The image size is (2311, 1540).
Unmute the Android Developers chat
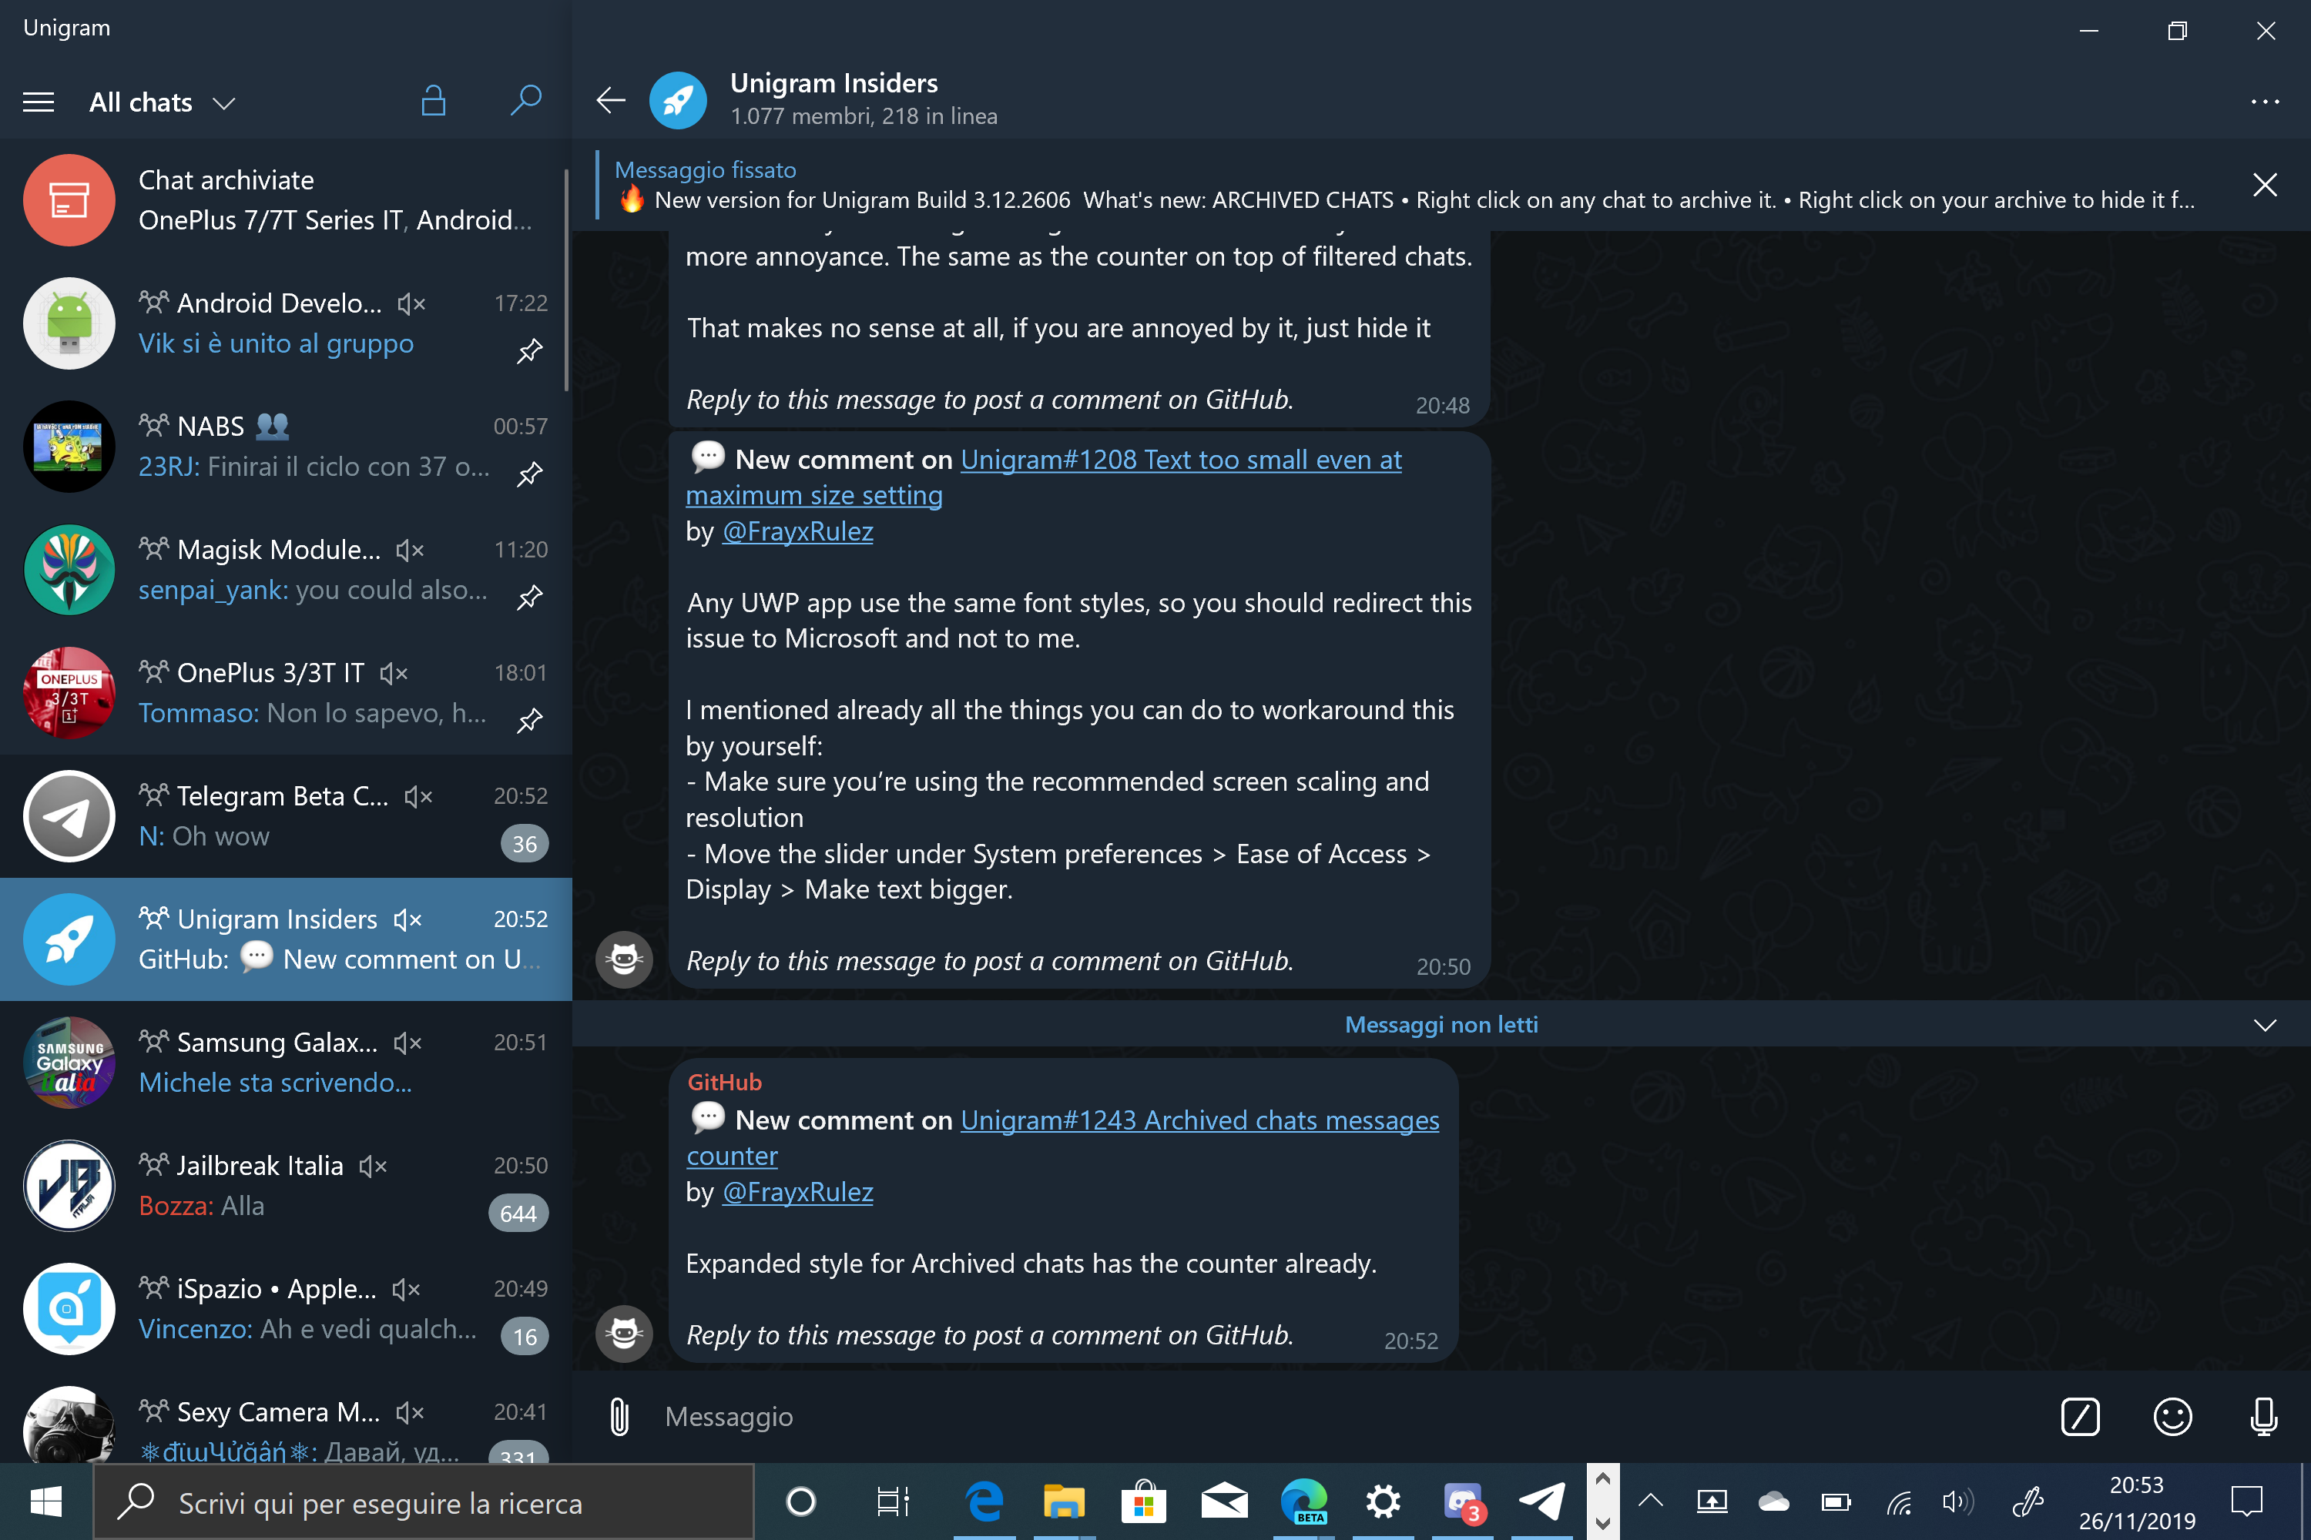coord(411,303)
